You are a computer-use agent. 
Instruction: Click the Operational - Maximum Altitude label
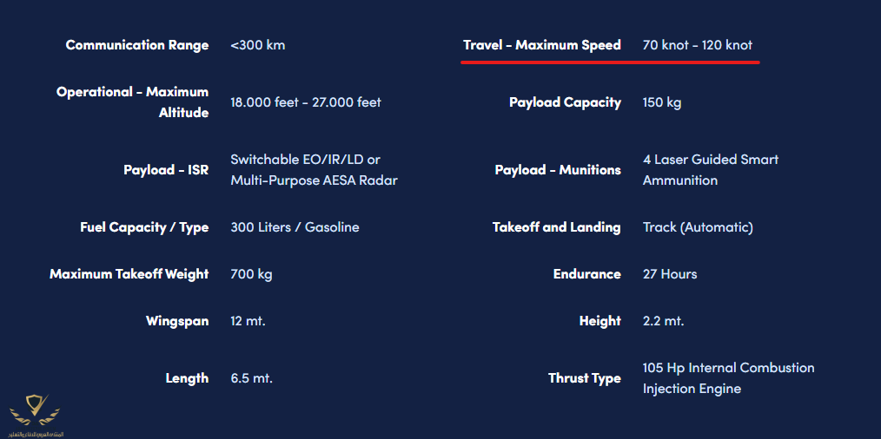pyautogui.click(x=133, y=102)
